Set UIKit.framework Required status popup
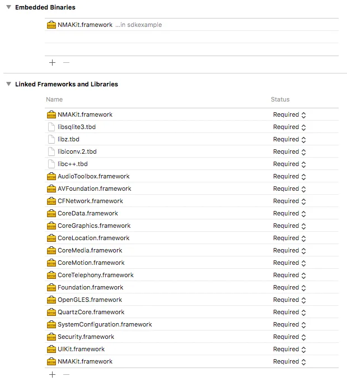The image size is (347, 381). point(289,349)
